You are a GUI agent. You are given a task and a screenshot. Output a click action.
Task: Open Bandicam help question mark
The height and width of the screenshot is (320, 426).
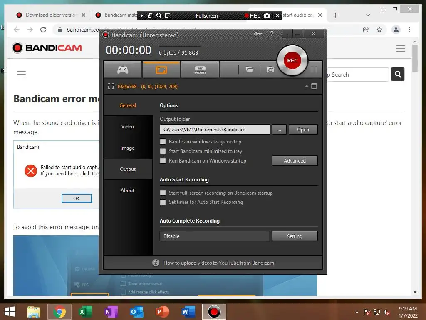tap(272, 34)
